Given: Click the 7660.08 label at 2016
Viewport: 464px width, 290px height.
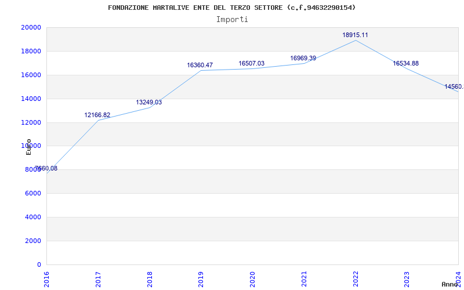Looking at the screenshot, I should pyautogui.click(x=46, y=169).
